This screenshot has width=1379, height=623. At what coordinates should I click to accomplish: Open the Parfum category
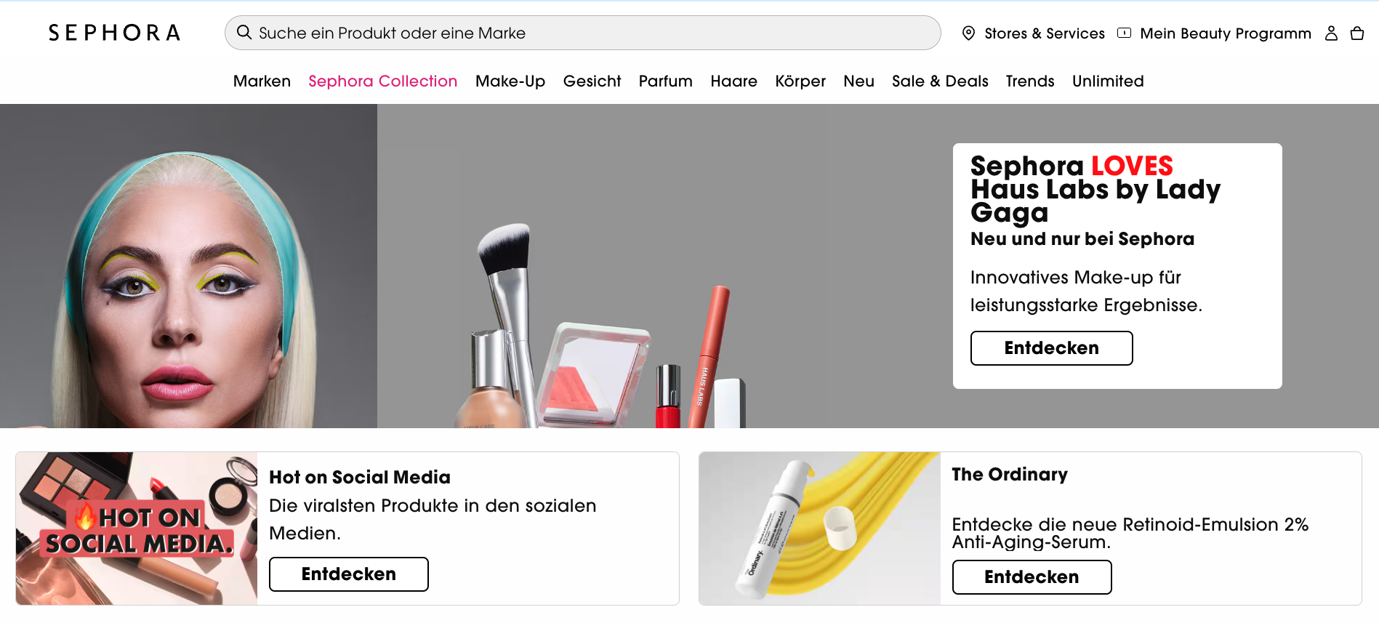coord(665,81)
